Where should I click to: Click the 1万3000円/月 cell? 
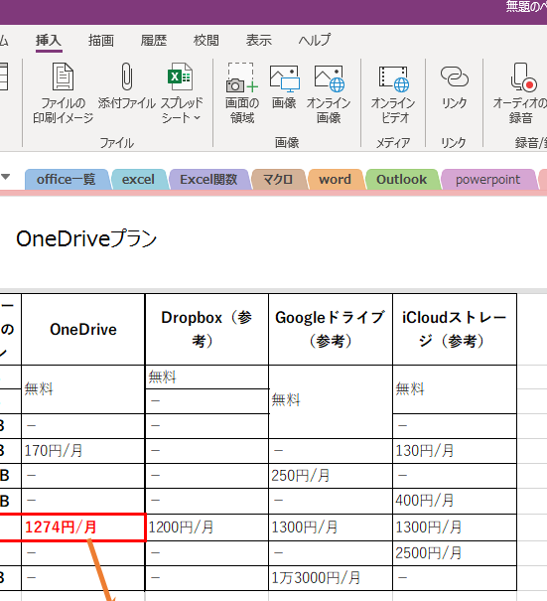click(331, 578)
